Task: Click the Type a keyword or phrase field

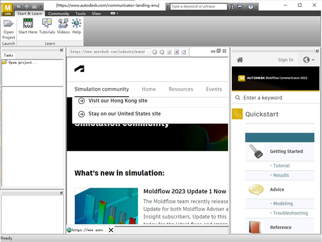Action: click(x=199, y=6)
